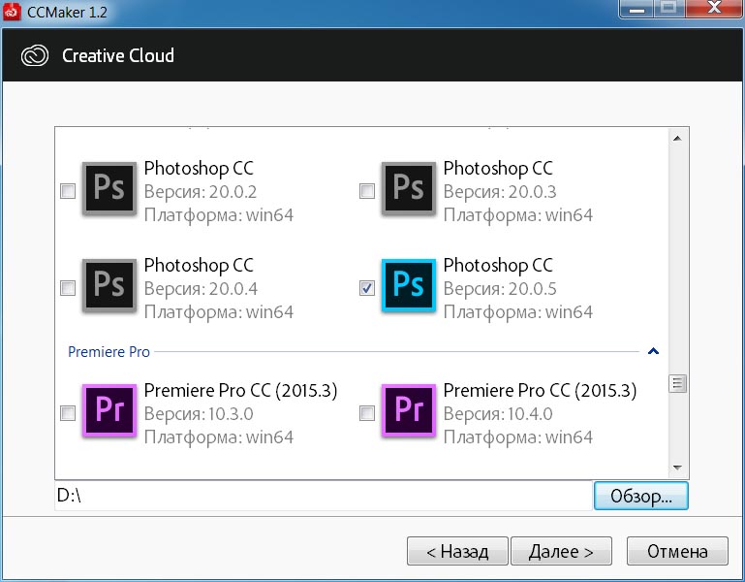
Task: Close the CCMaker 1.2 window
Action: click(714, 9)
